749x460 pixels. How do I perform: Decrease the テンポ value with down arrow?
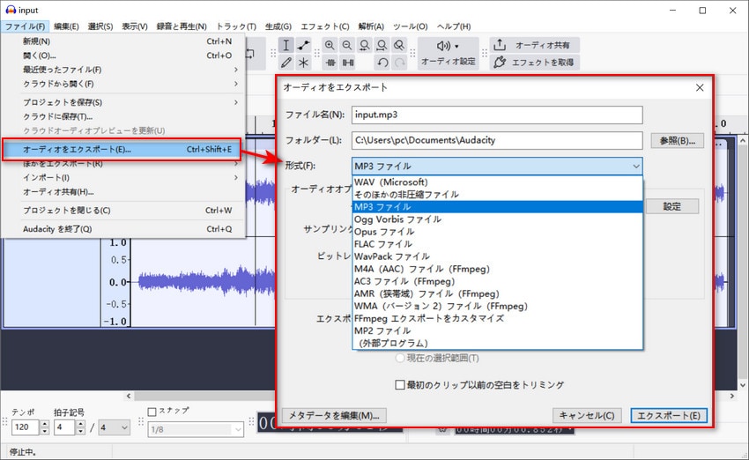[44, 431]
